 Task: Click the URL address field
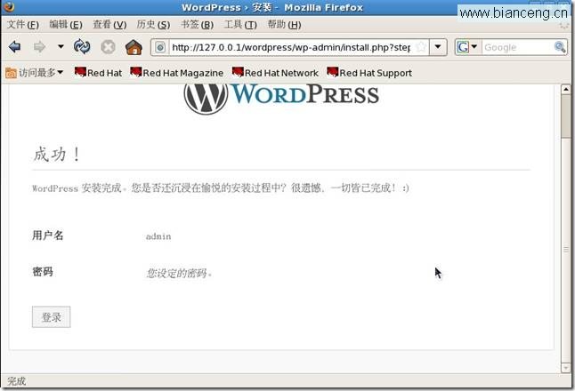(292, 47)
